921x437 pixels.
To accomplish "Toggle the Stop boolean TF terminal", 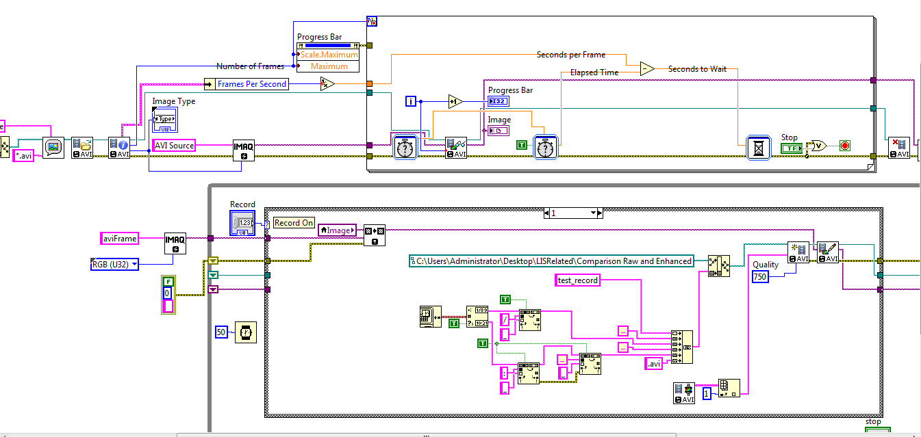I will pos(791,148).
